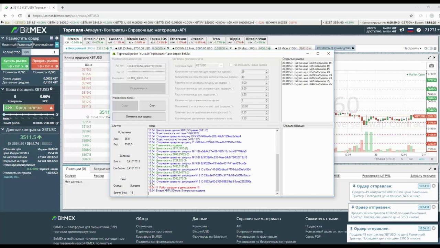Open the help question mark icon in header

pos(419,30)
